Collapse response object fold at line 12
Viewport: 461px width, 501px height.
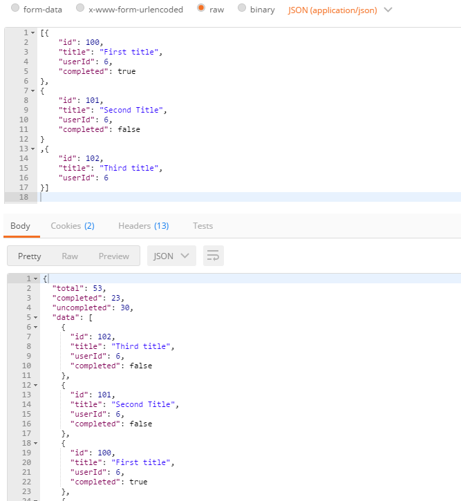35,386
